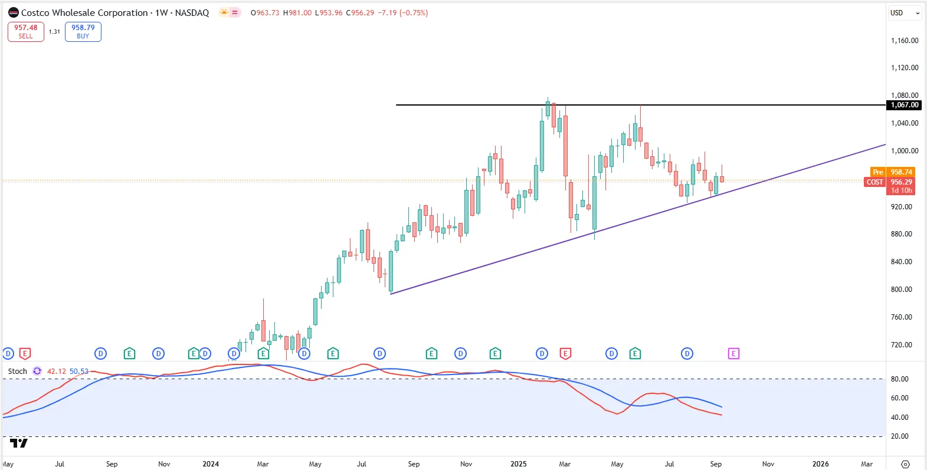This screenshot has height=470, width=927.
Task: Click the NASDAQ exchange label in the title
Action: point(192,12)
